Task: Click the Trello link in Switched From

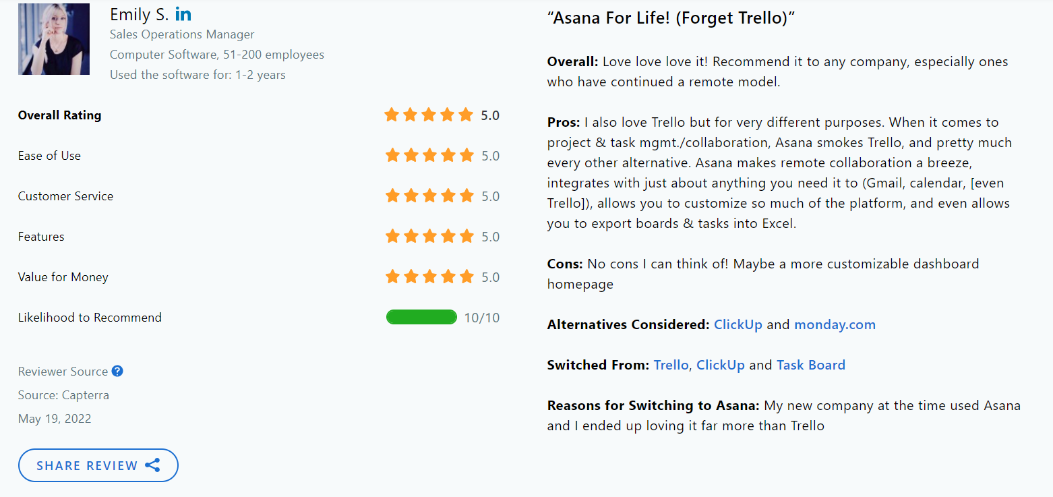Action: point(670,365)
